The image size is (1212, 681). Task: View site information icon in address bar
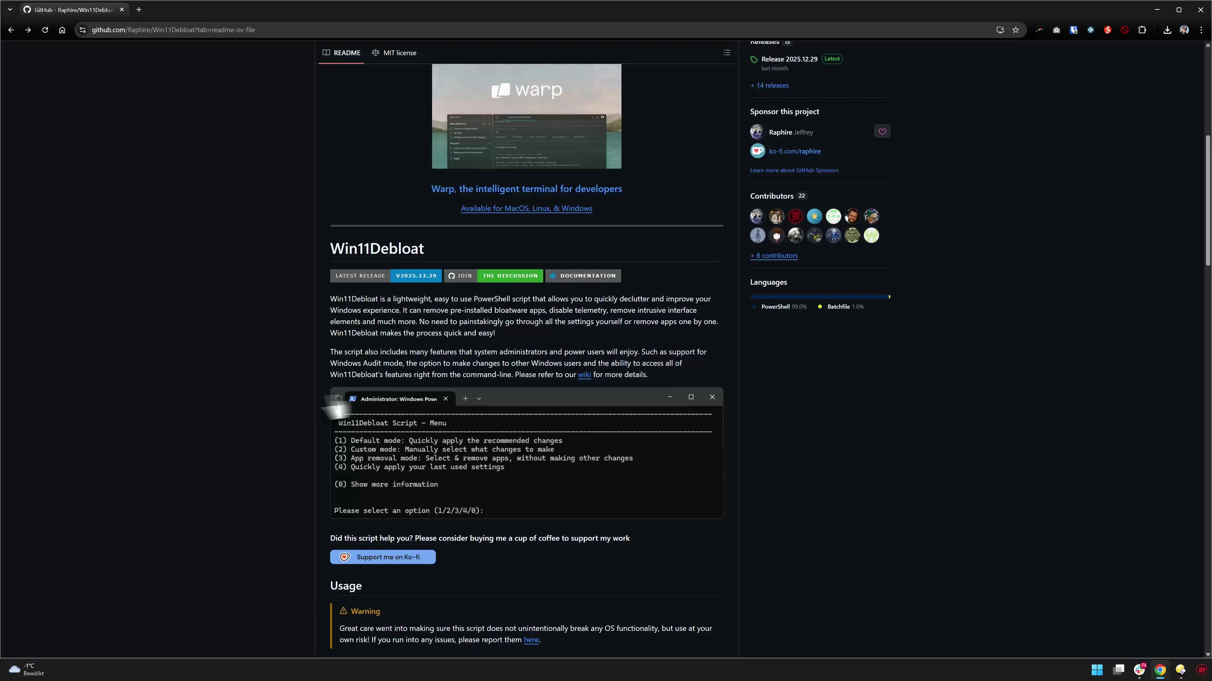point(82,30)
